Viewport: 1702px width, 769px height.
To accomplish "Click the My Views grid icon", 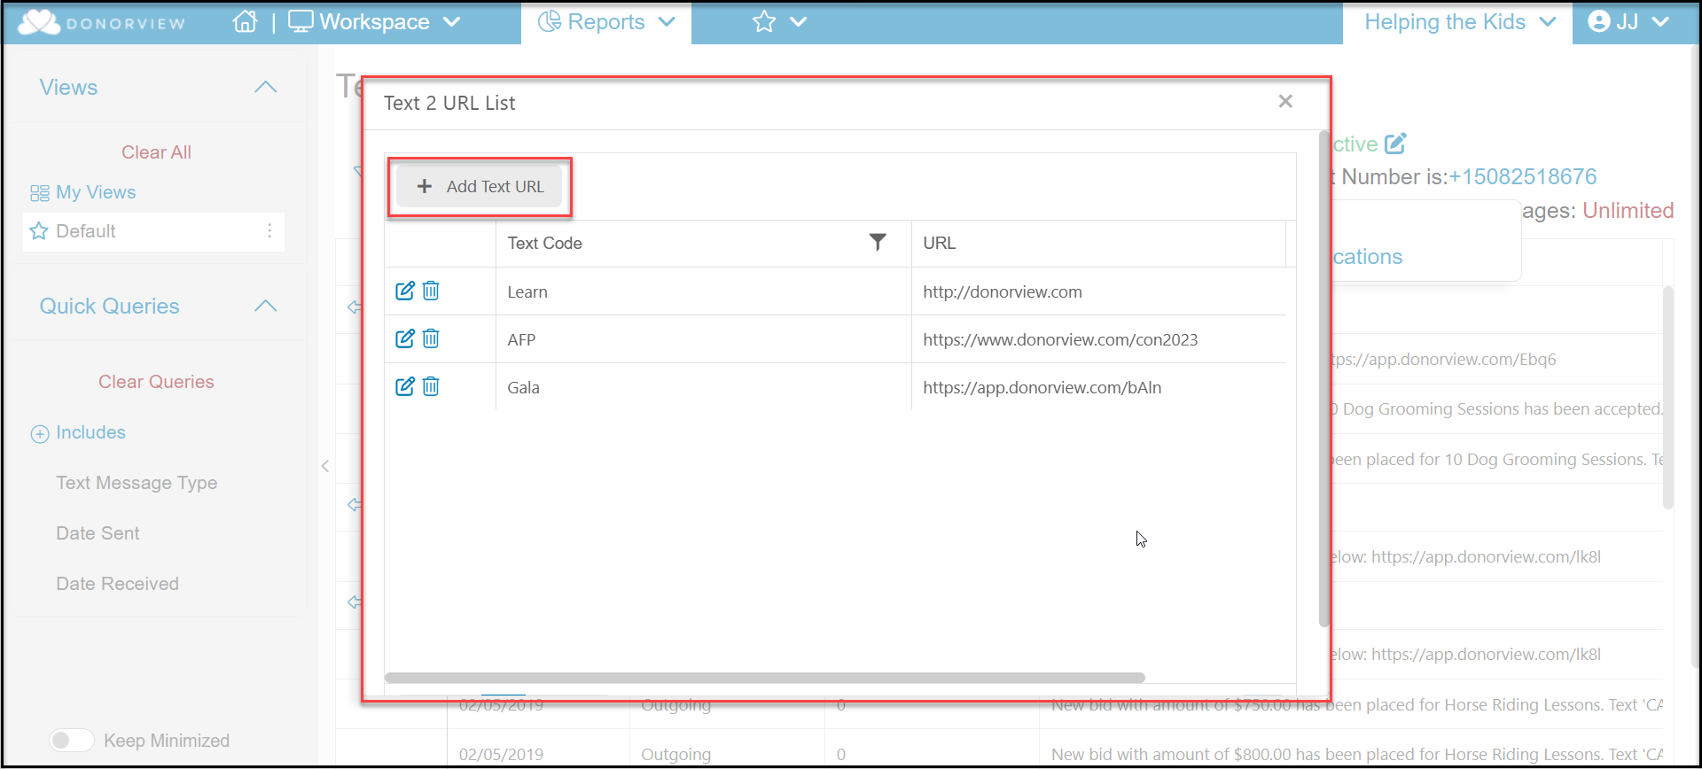I will click(x=40, y=193).
